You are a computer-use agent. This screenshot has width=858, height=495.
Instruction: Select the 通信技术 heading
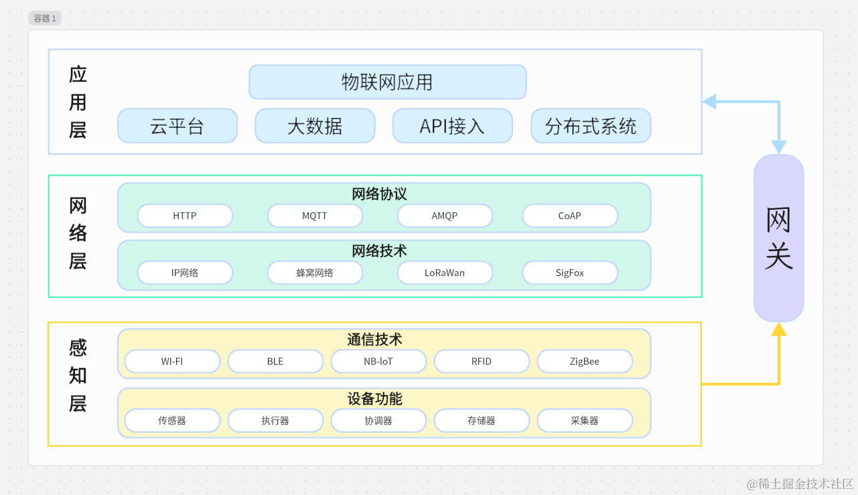[x=374, y=340]
